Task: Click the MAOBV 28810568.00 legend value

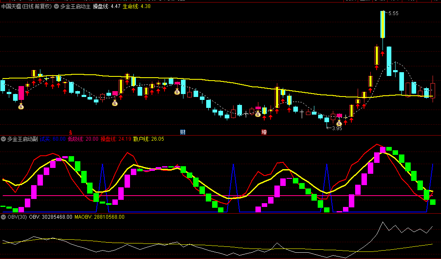Action: (100, 217)
